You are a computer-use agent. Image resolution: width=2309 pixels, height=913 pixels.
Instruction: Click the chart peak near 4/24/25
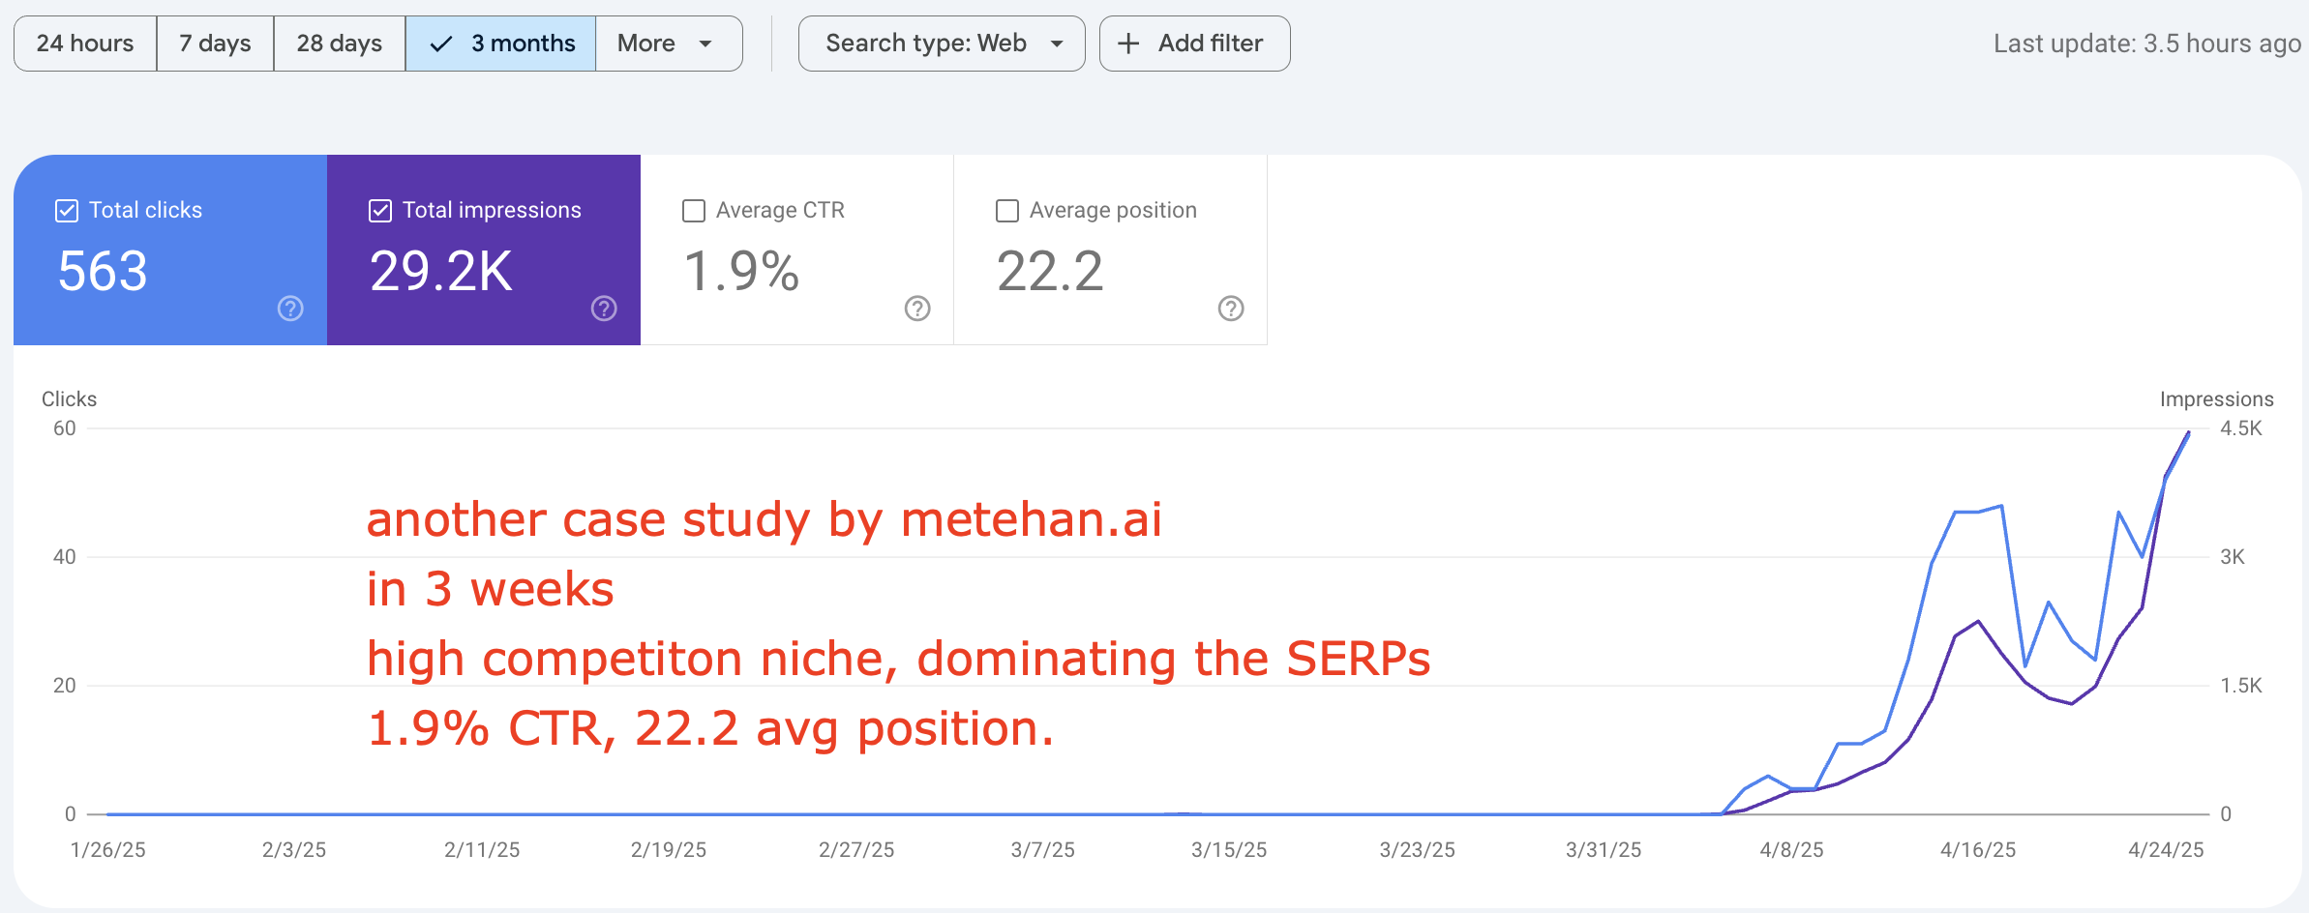pyautogui.click(x=2188, y=433)
